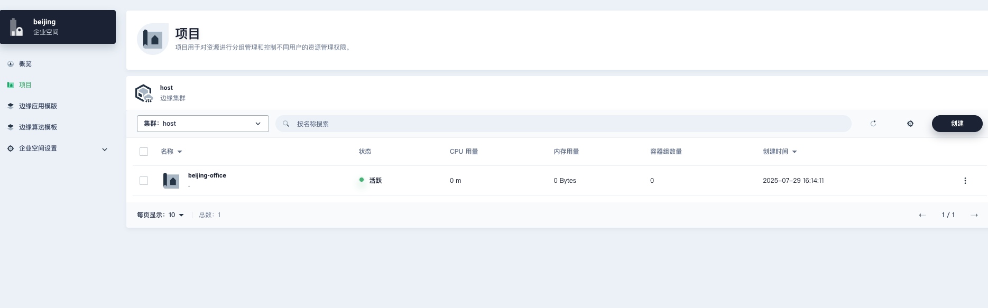Change the 每页显示 rows per page
This screenshot has height=308, width=988.
tap(176, 215)
